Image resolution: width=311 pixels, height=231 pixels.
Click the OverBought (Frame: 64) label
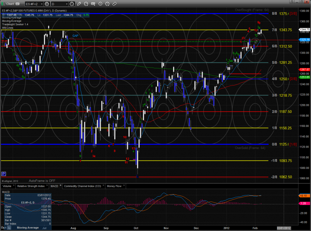tap(252, 10)
